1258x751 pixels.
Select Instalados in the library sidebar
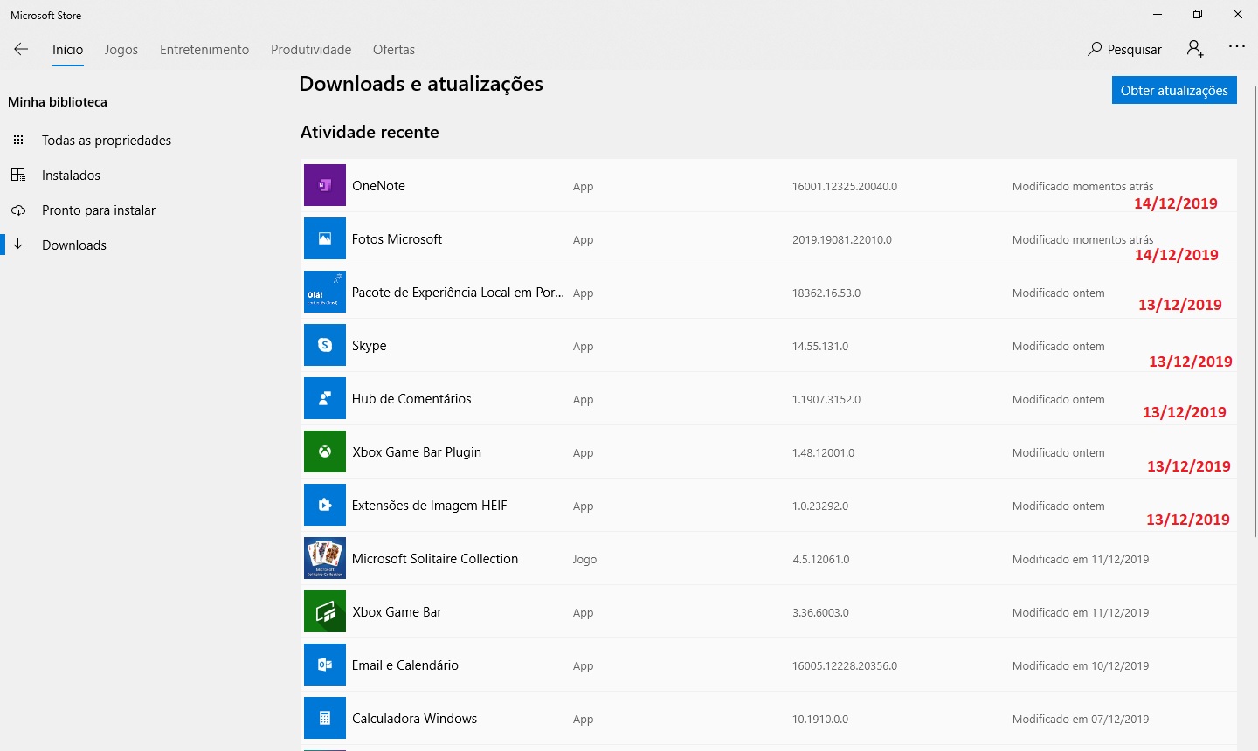[x=71, y=176]
